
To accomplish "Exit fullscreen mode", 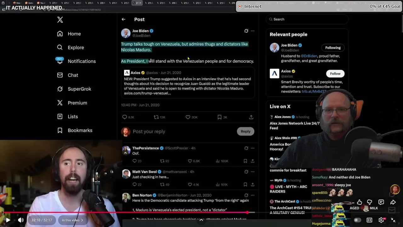I will (x=393, y=220).
